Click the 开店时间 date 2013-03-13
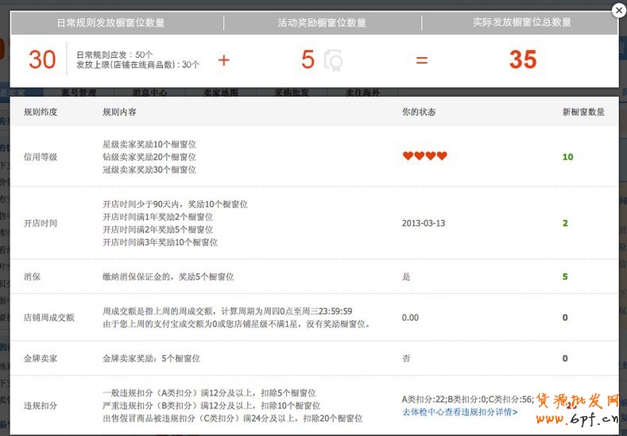This screenshot has height=436, width=627. pos(424,223)
